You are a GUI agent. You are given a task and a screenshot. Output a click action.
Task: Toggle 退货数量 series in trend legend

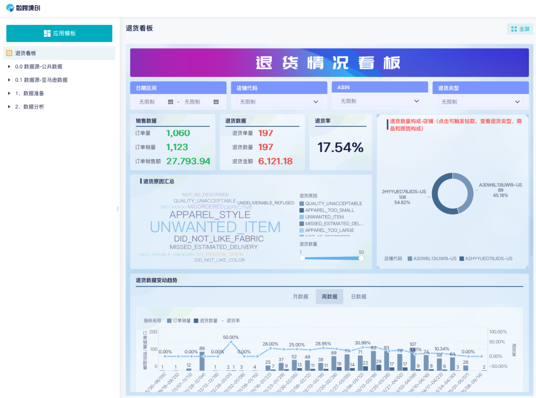click(206, 321)
